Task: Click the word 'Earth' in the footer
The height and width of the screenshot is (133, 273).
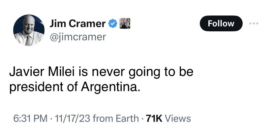Action: pos(127,118)
